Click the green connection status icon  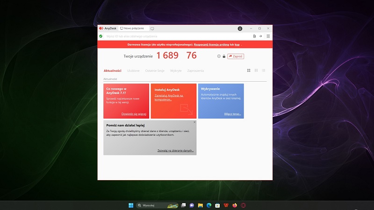[x=101, y=36]
